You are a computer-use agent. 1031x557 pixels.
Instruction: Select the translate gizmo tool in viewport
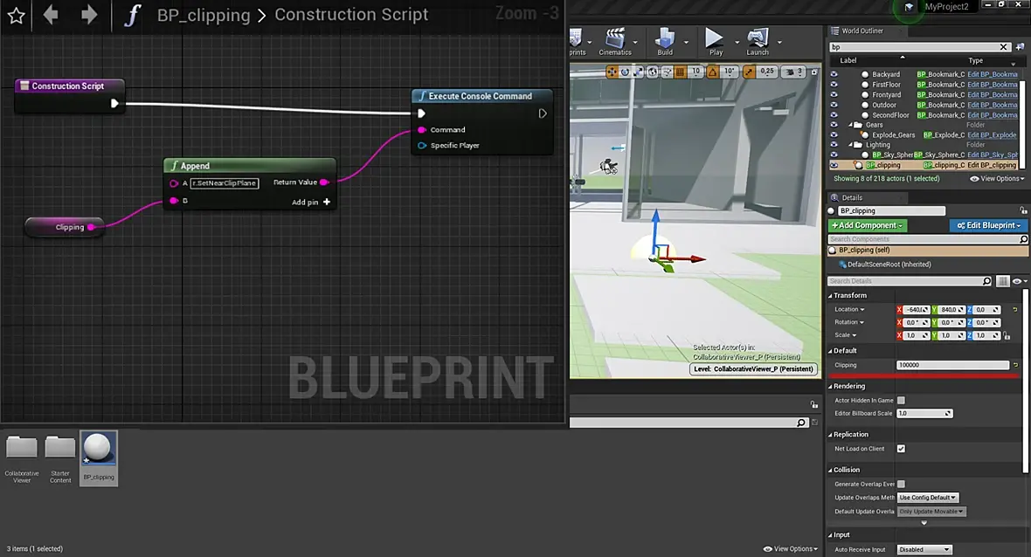click(x=612, y=72)
